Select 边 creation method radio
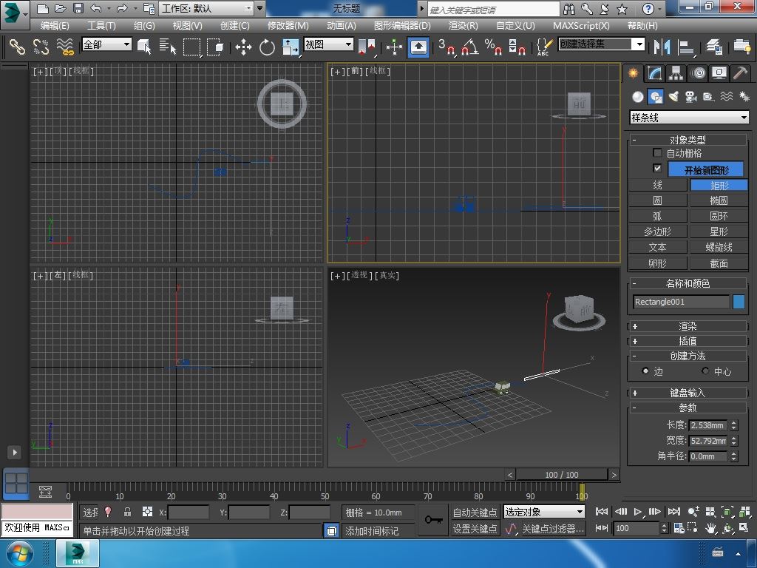 click(645, 371)
